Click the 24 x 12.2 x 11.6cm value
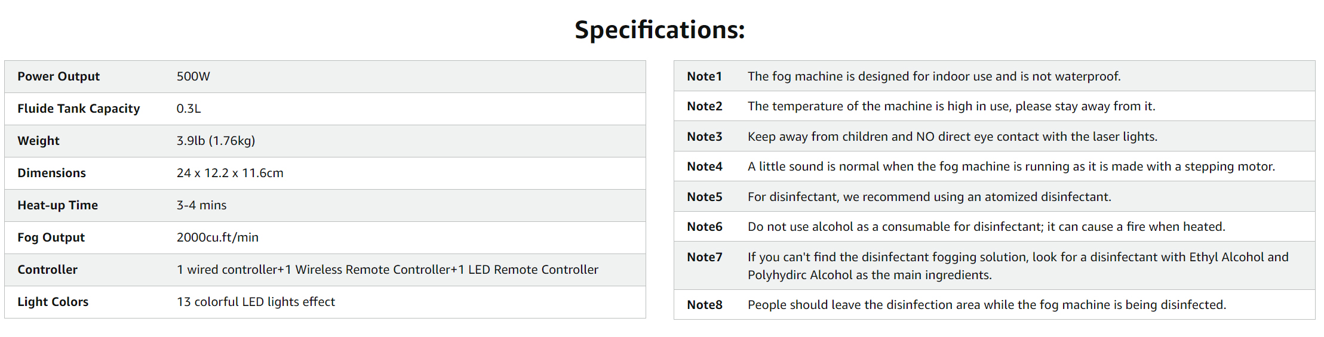1324x337 pixels. (230, 173)
